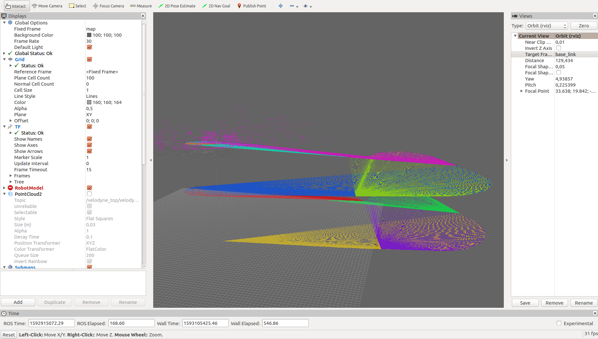Screen dimensions: 598x339
Task: Select the Interact tool
Action: point(16,6)
